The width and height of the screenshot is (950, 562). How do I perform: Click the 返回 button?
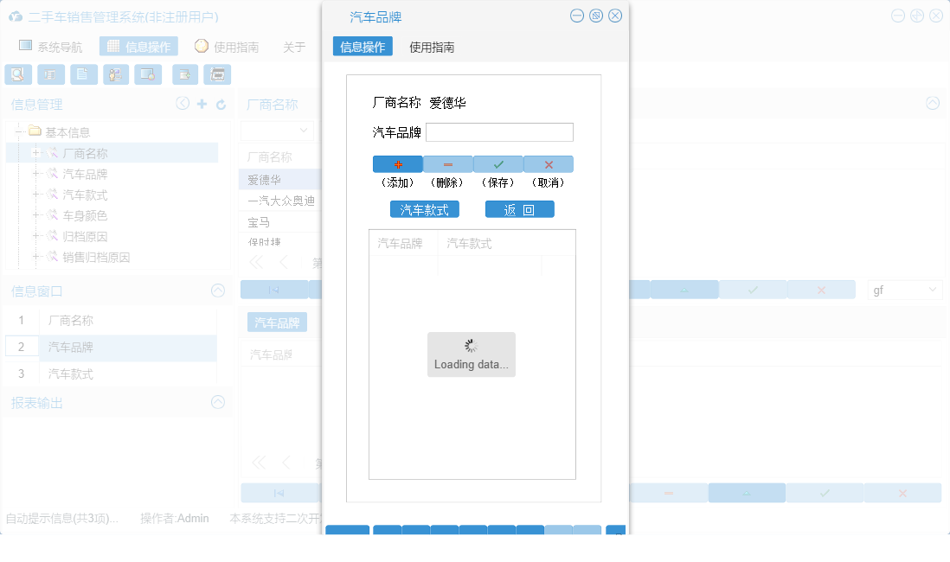tap(520, 208)
